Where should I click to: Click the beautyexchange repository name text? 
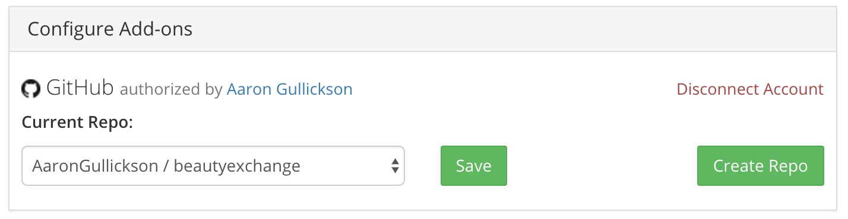click(x=237, y=166)
